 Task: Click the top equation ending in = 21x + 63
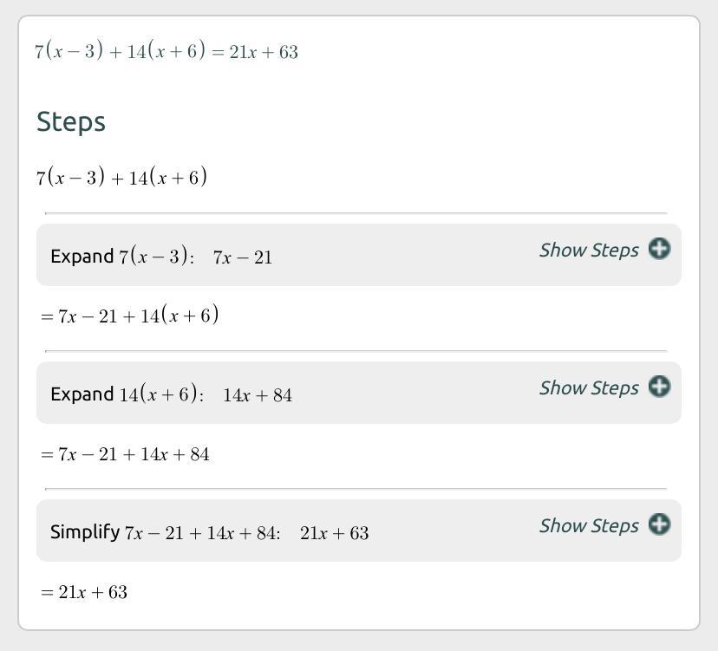coord(166,52)
